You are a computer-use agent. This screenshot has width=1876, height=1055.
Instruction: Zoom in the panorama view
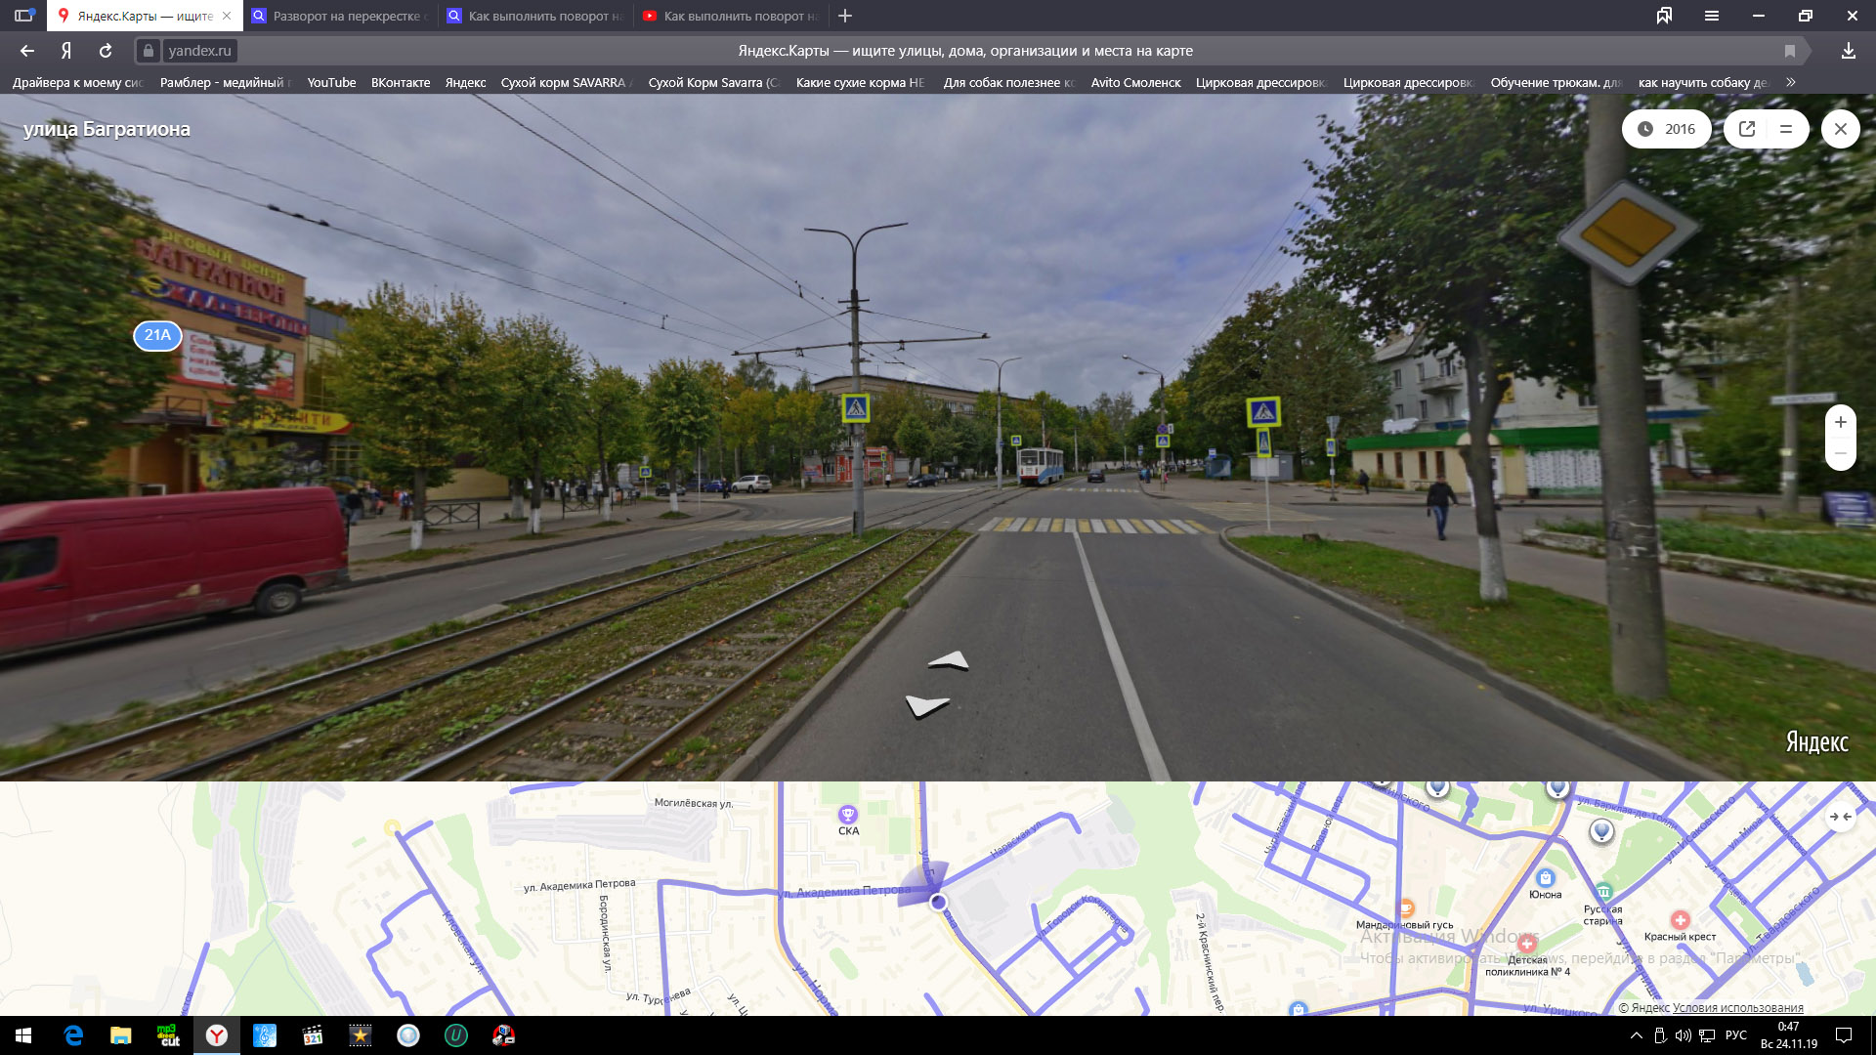click(x=1840, y=422)
